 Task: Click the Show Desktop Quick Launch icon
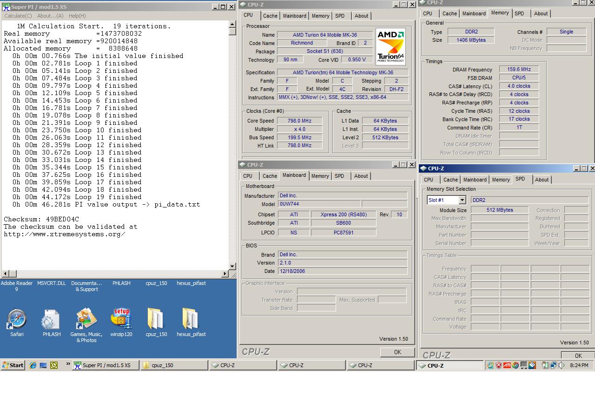pyautogui.click(x=43, y=365)
